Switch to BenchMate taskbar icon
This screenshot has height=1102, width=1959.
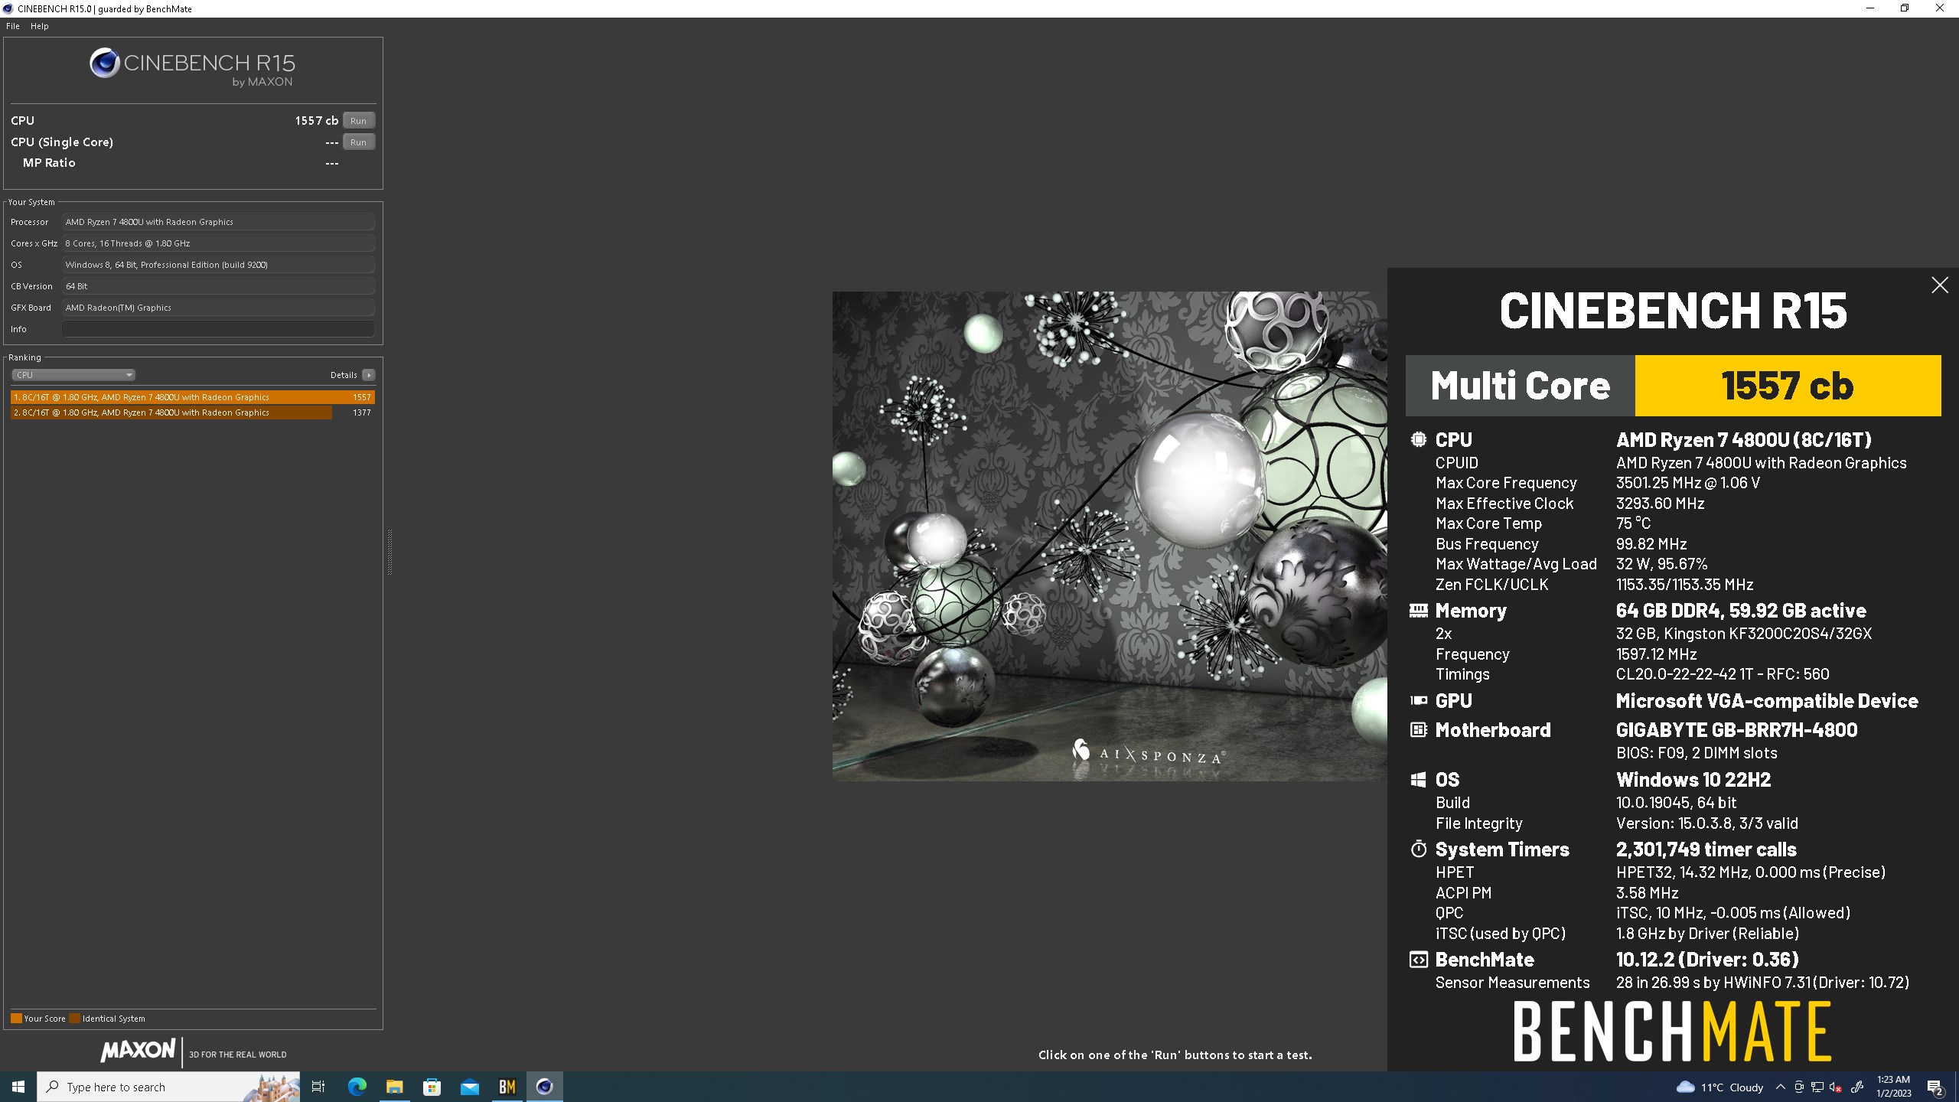click(507, 1087)
